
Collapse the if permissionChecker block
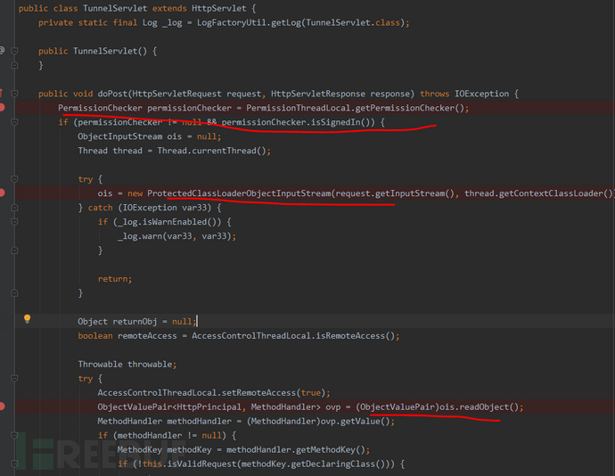[14, 122]
